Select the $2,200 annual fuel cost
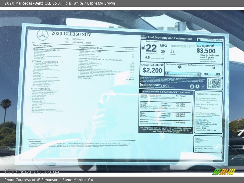 point(152,70)
